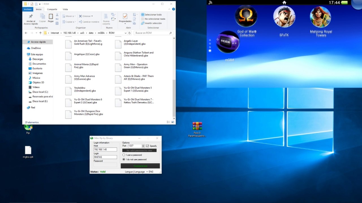The height and width of the screenshot is (203, 362).
Task: Switch to the Vista ribbon tab
Action: click(65, 9)
